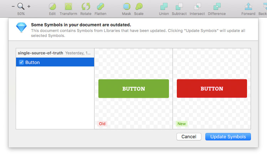The height and width of the screenshot is (161, 267).
Task: Uncheck the Button symbol checkbox
Action: click(21, 62)
